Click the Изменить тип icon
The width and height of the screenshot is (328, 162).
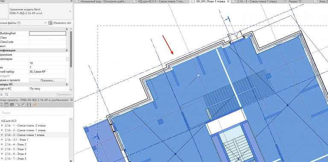click(x=50, y=23)
